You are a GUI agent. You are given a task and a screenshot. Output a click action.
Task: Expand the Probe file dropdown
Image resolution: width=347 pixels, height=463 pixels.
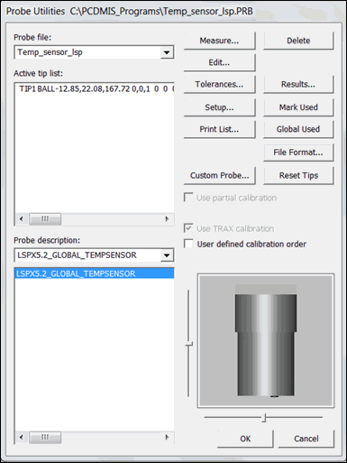tap(167, 52)
